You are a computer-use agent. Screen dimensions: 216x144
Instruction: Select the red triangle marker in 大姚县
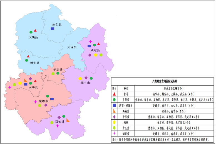click(x=35, y=30)
